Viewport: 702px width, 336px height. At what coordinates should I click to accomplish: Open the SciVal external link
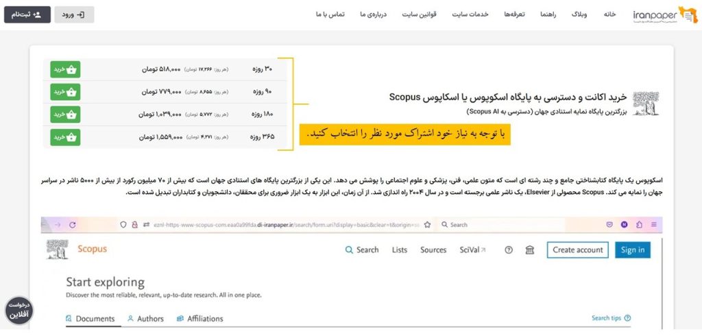point(472,250)
